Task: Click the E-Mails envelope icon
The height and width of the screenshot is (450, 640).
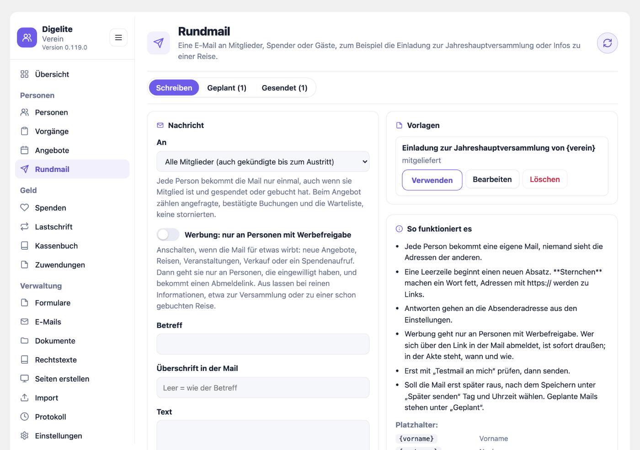Action: (x=25, y=322)
